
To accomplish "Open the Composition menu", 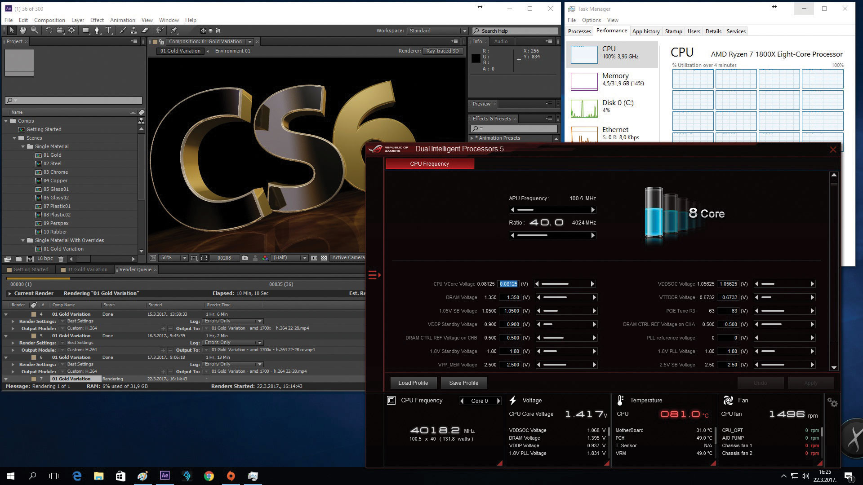I will click(49, 20).
